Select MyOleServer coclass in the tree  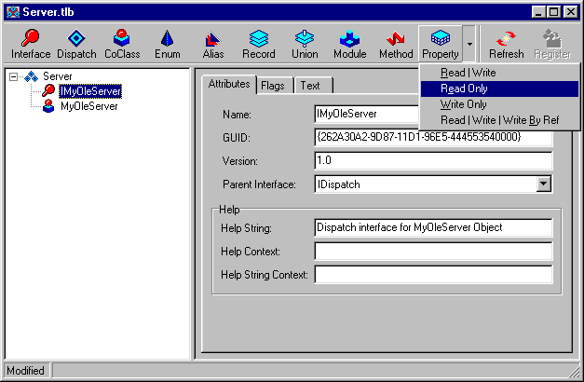pos(88,106)
